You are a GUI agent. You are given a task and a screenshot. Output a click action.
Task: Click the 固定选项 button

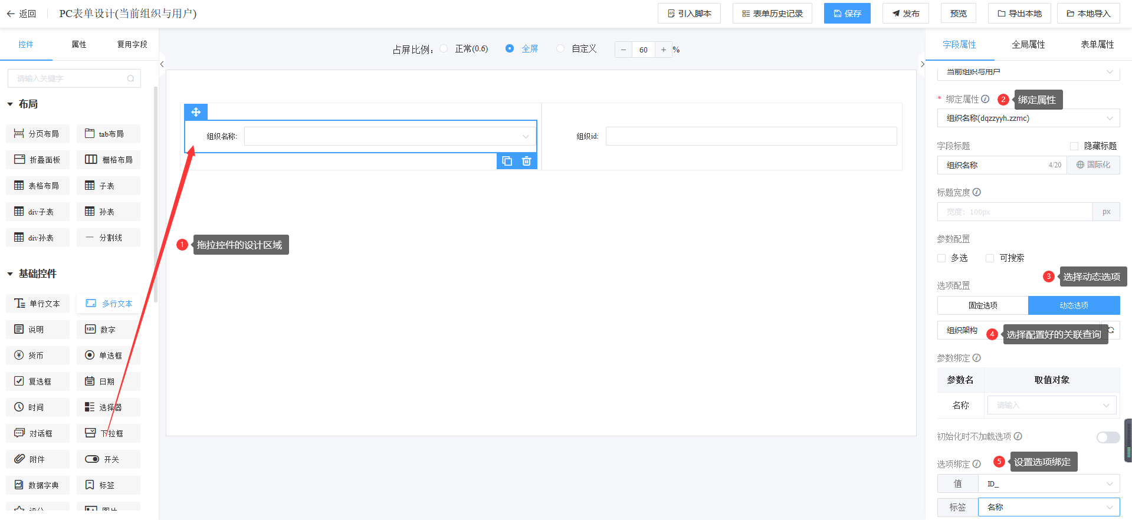(982, 305)
